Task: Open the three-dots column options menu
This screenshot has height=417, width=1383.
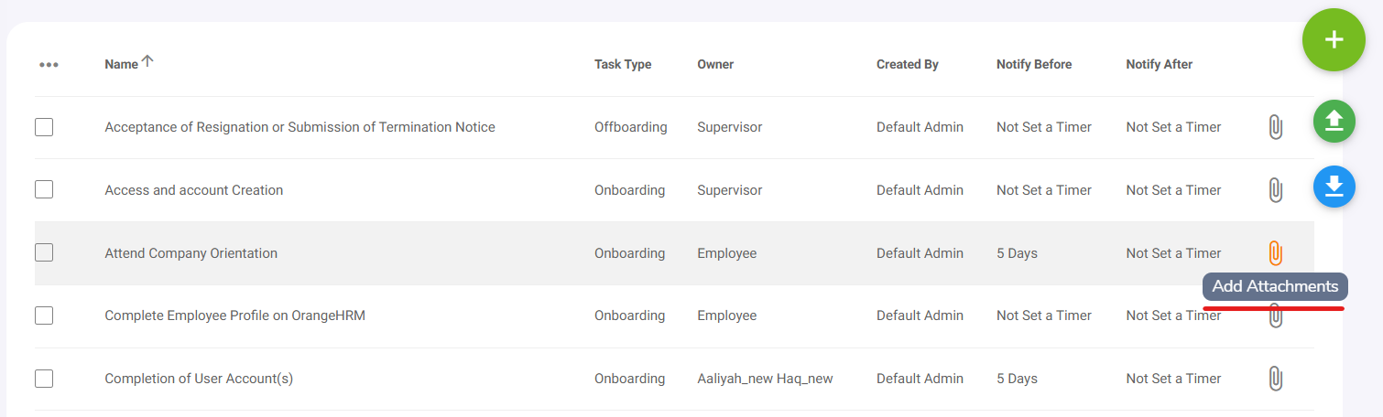Action: tap(49, 65)
